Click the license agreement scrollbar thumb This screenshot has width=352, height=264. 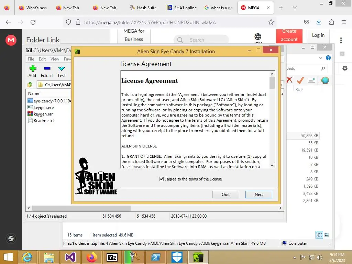tap(272, 82)
